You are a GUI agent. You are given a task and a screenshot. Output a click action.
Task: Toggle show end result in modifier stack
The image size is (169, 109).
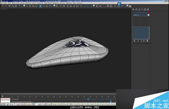[x=138, y=41]
